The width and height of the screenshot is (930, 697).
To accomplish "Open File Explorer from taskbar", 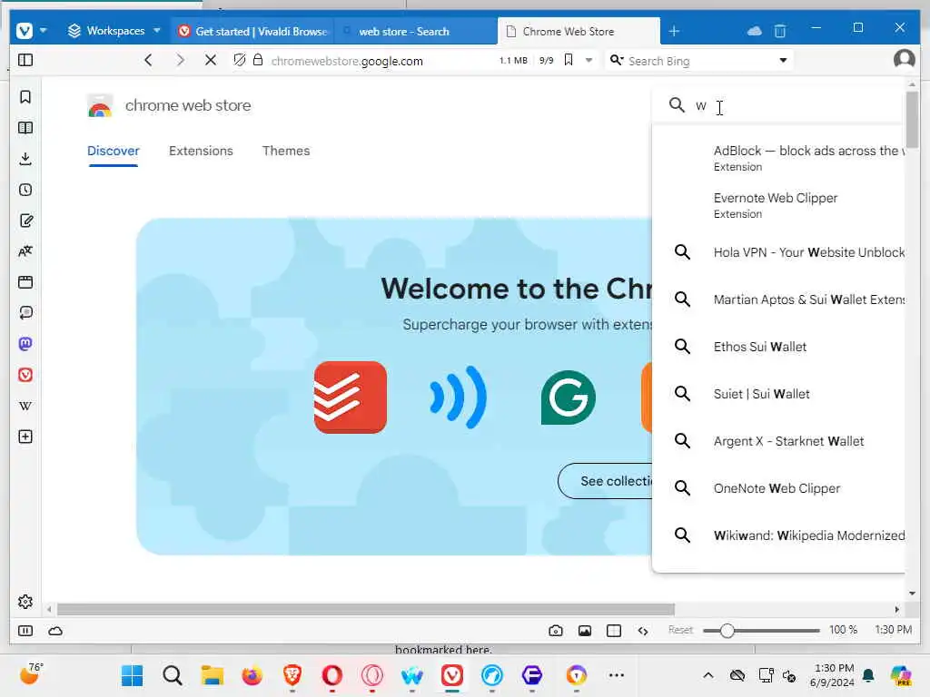I will tap(212, 675).
